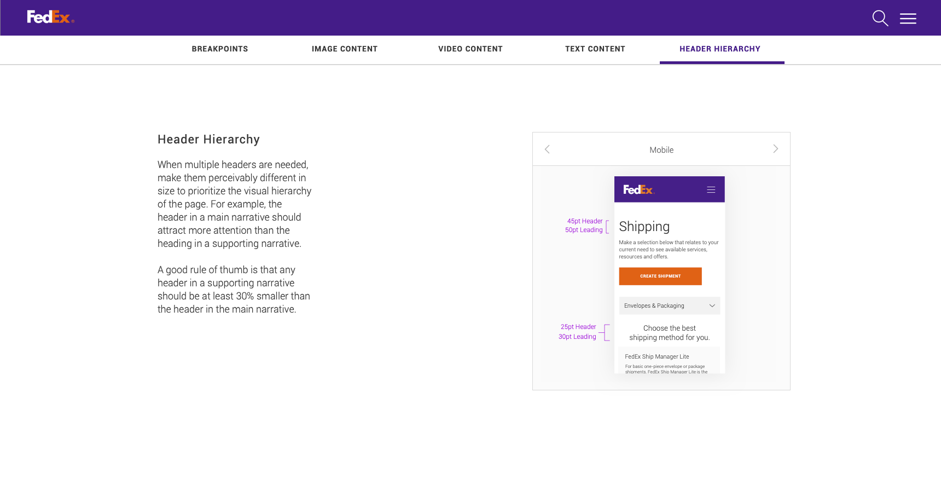
Task: Open the Image Content tab
Action: [344, 49]
